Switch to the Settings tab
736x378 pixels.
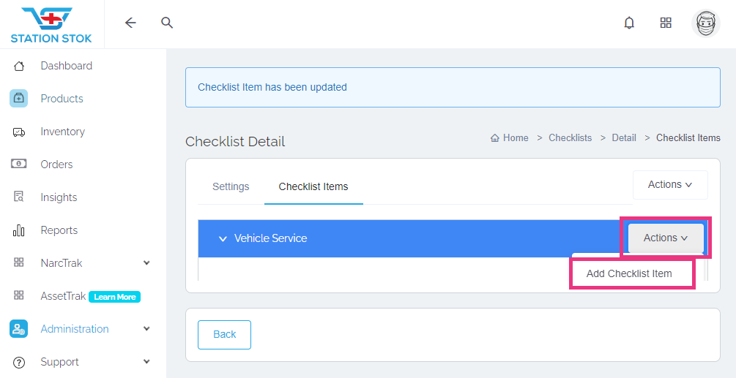(x=231, y=186)
